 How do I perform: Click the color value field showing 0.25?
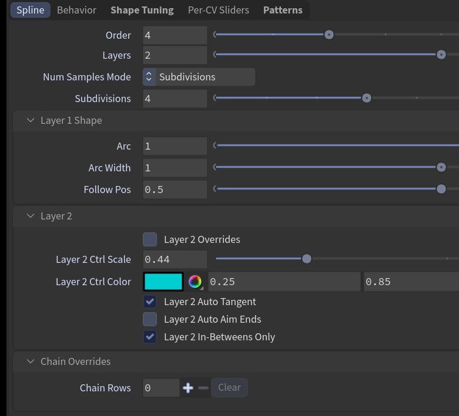click(284, 282)
